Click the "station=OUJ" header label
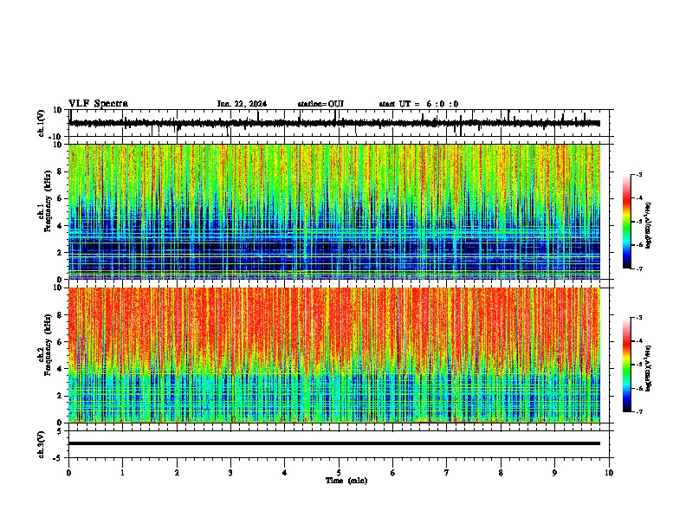Viewport: 686px width, 530px height. [320, 104]
